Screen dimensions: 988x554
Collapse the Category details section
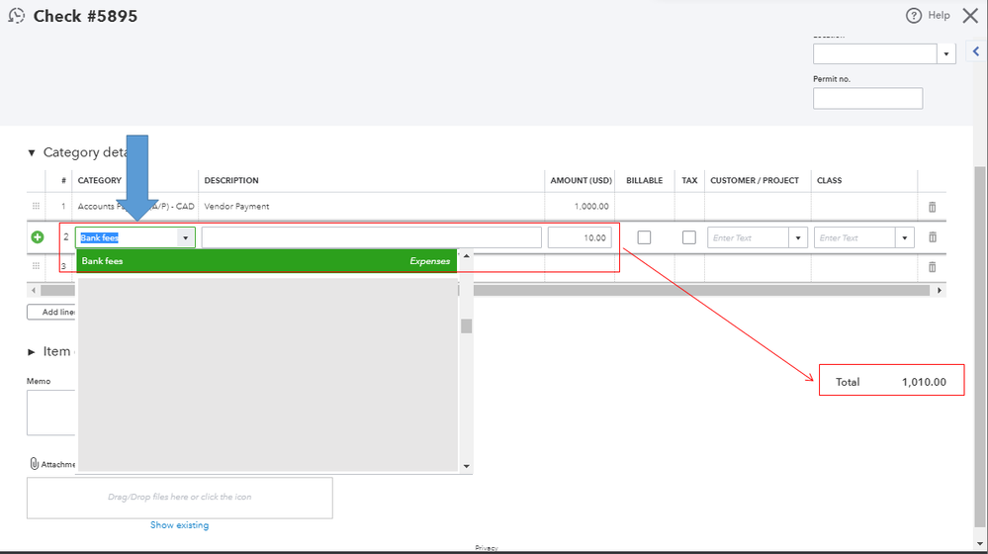pyautogui.click(x=32, y=152)
